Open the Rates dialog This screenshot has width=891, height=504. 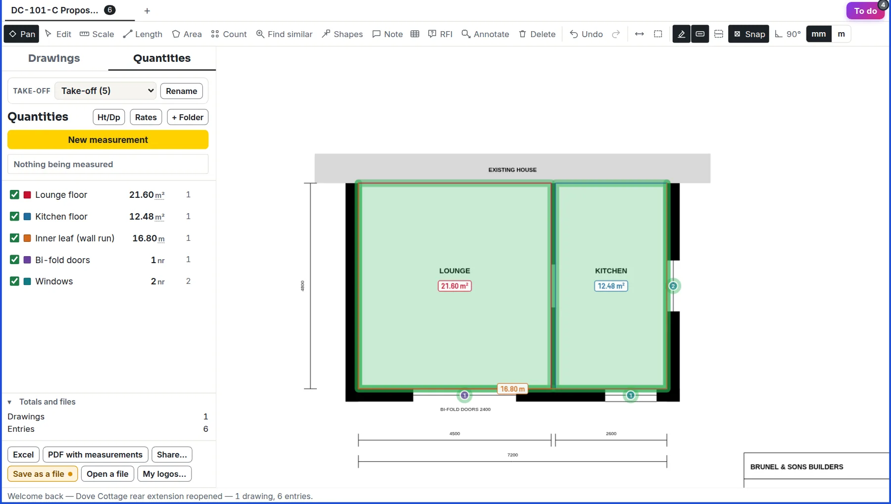point(146,117)
